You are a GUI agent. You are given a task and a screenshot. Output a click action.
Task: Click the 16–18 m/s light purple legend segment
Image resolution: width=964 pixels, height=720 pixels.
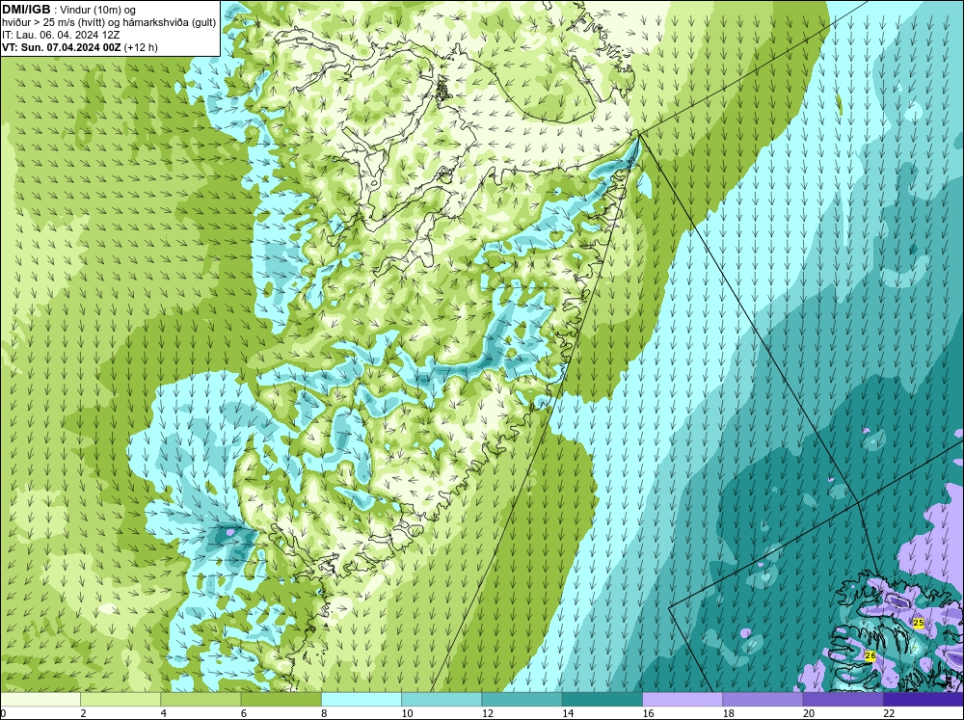pos(683,700)
